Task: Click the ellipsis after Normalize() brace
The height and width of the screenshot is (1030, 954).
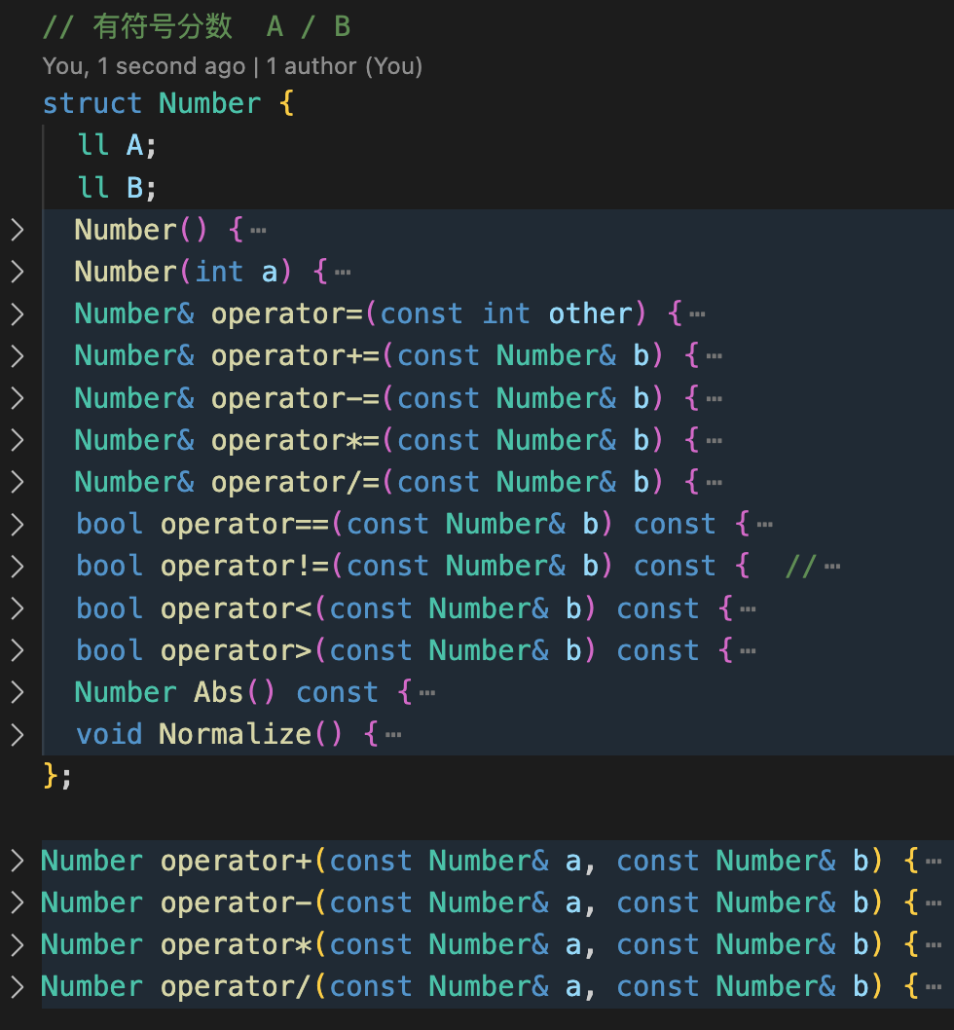Action: coord(393,735)
